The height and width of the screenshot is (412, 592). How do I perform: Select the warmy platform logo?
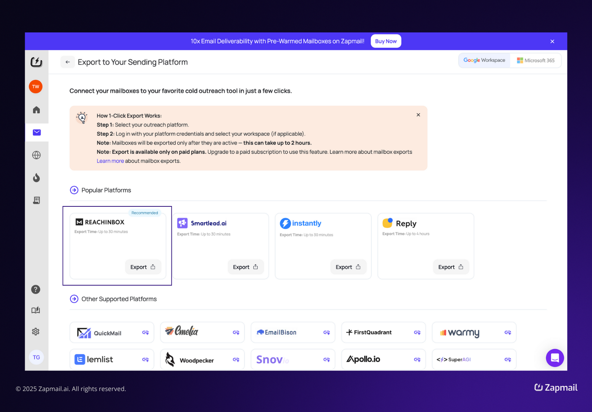459,333
